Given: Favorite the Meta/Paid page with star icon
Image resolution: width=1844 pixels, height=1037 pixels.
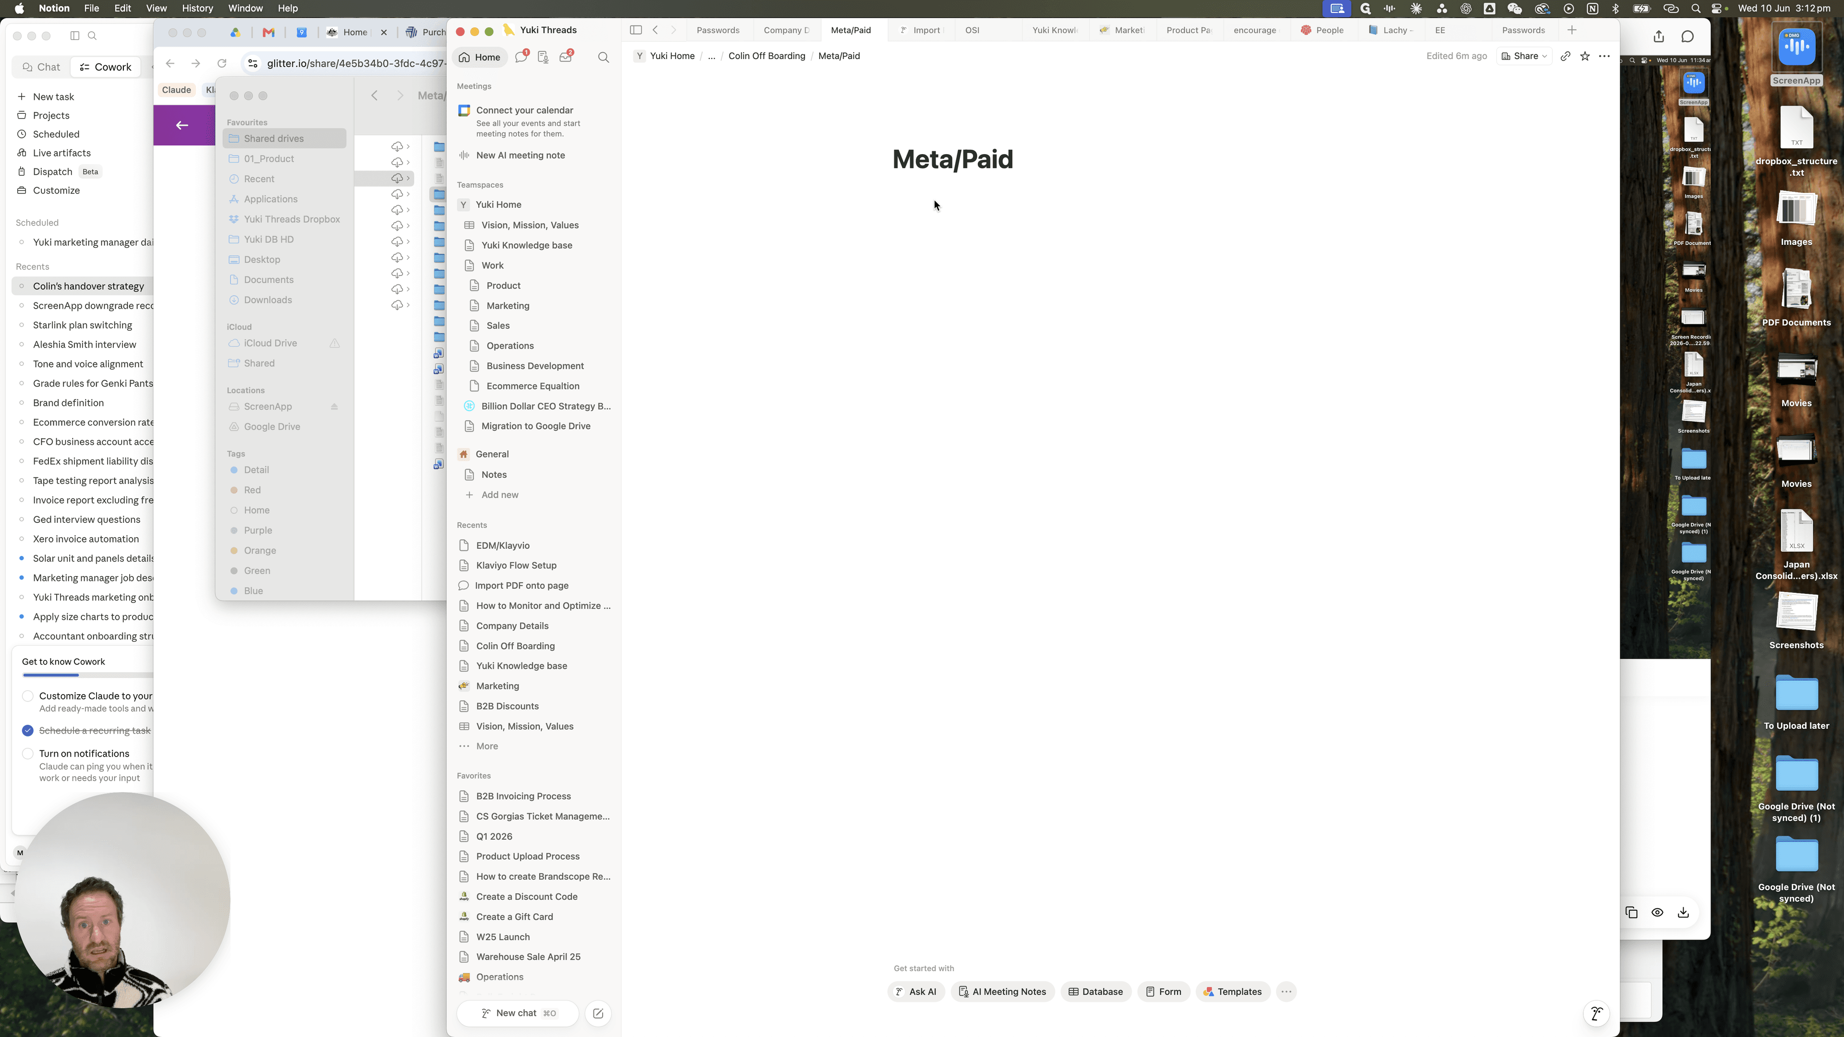Looking at the screenshot, I should click(1585, 56).
